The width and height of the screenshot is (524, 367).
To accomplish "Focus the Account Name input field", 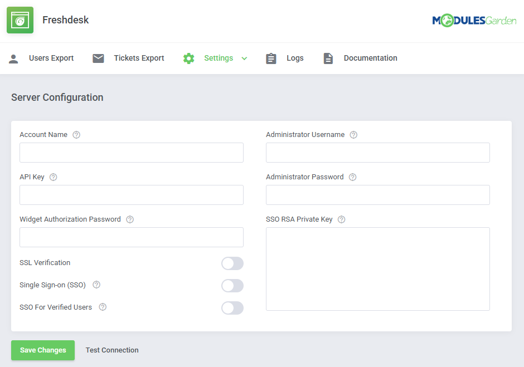I will (132, 153).
